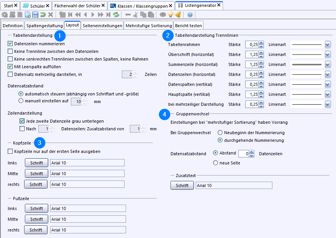Open Linienart dropdown for Datenzeilen (horizontal)
336x238 pixels.
(328, 74)
